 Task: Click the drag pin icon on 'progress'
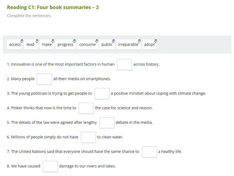[x=74, y=41]
